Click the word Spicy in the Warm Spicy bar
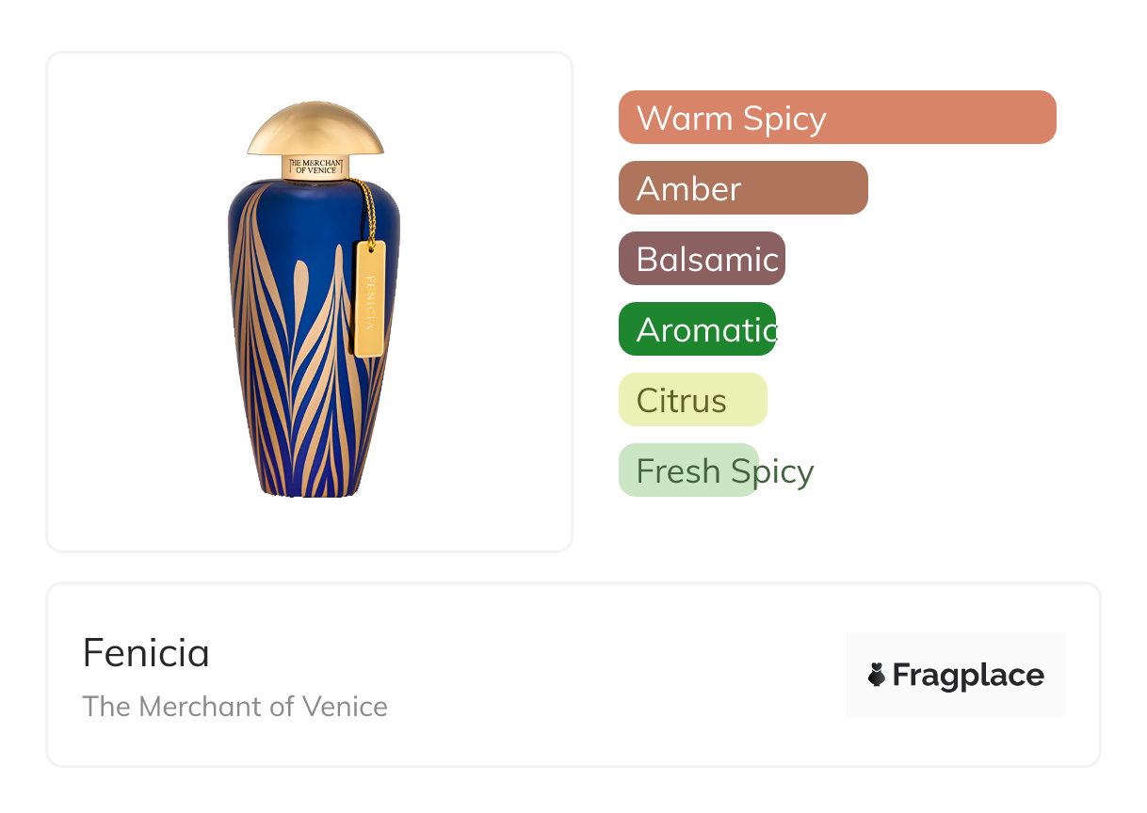Screen dimensions: 1147x813 pos(784,119)
